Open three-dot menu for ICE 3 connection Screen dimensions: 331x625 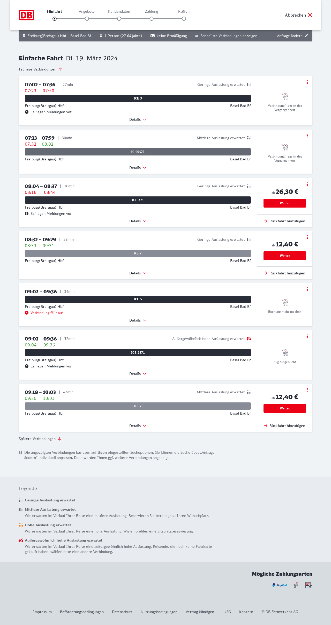click(307, 82)
